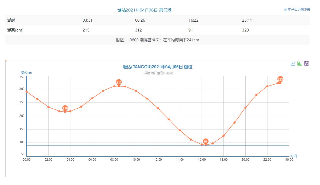Click the timezone note 时区：-0800 text
Screen dimensions: 320x185
click(127, 40)
